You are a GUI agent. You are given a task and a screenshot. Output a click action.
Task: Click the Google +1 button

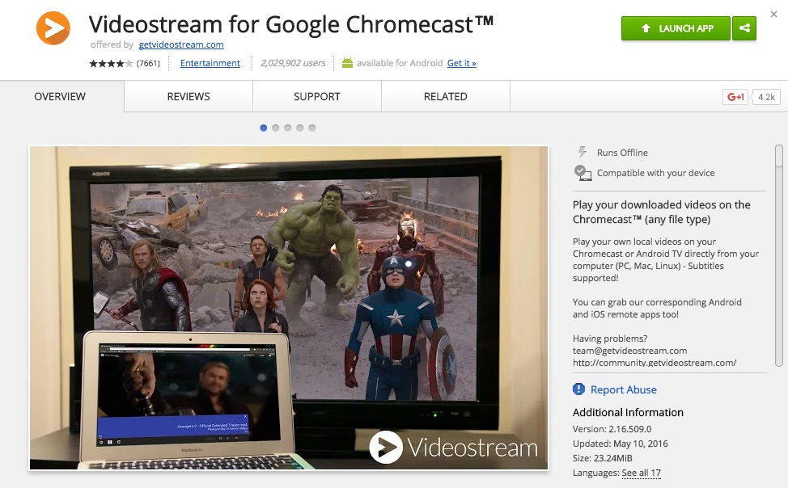coord(735,97)
